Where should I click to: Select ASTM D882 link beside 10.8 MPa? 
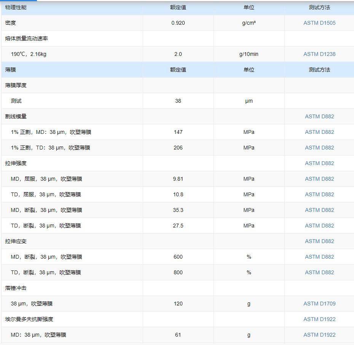319,194
